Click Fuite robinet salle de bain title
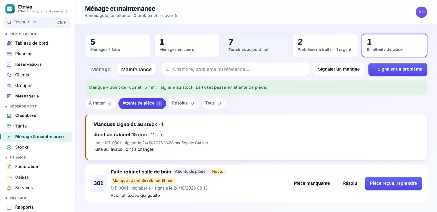 click(x=141, y=172)
